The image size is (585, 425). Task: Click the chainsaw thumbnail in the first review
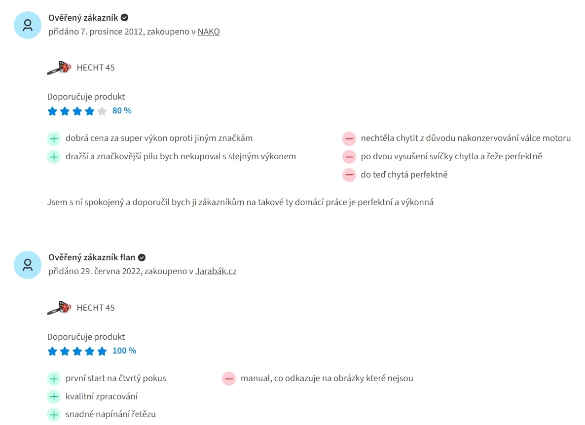(59, 68)
